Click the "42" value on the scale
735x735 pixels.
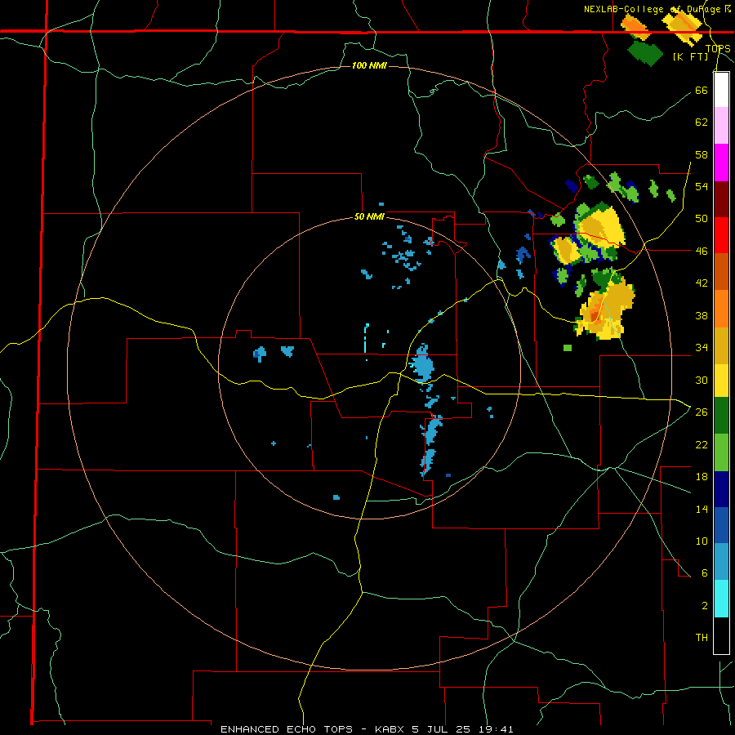click(702, 283)
